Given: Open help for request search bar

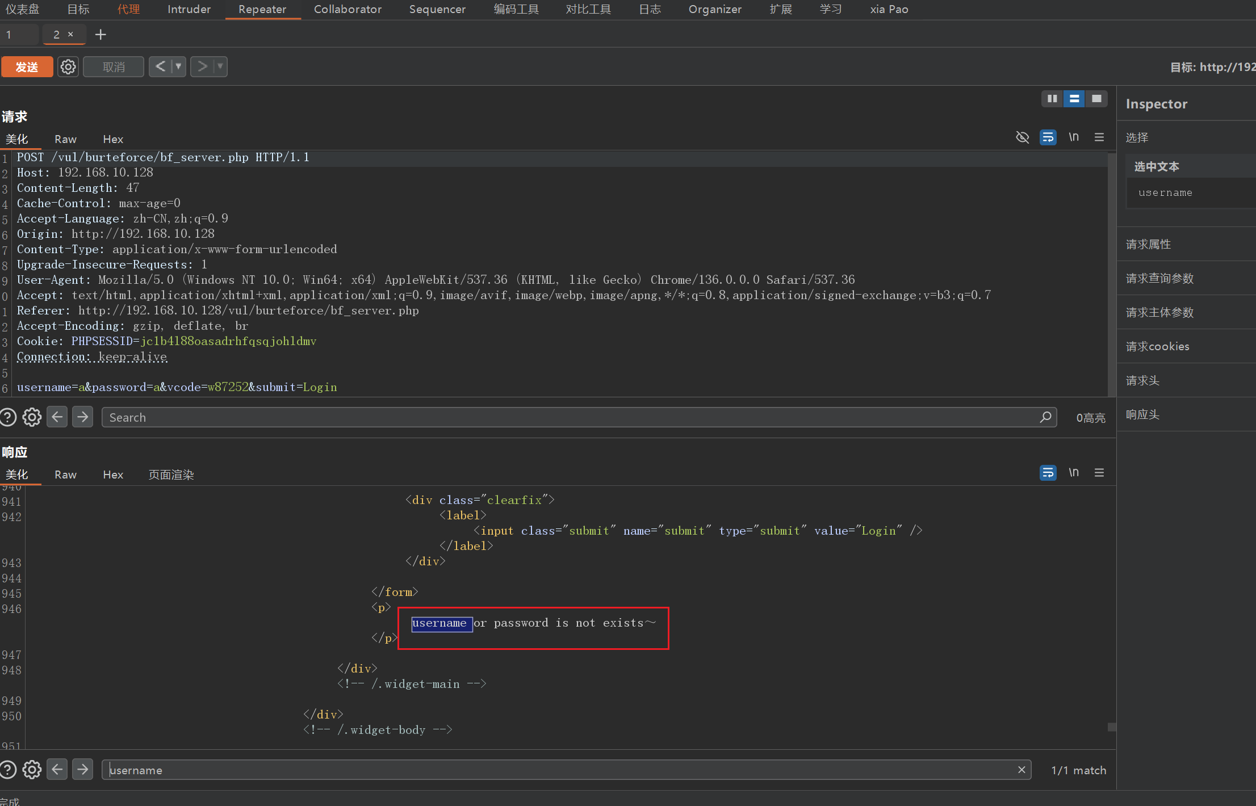Looking at the screenshot, I should tap(8, 417).
